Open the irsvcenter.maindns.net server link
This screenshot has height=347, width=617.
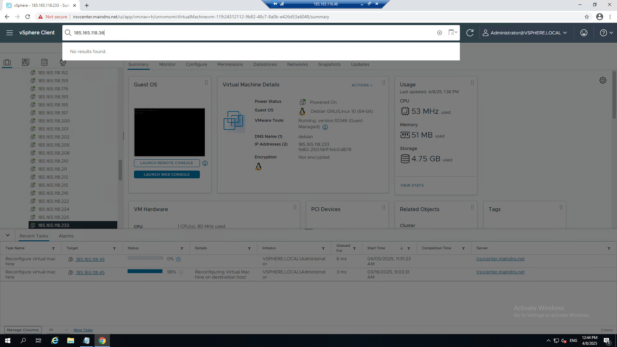pos(500,259)
